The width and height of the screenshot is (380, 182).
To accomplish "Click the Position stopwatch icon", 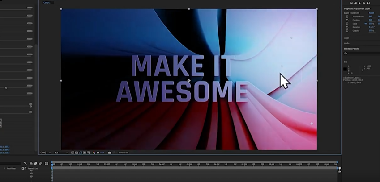I will coord(347,20).
